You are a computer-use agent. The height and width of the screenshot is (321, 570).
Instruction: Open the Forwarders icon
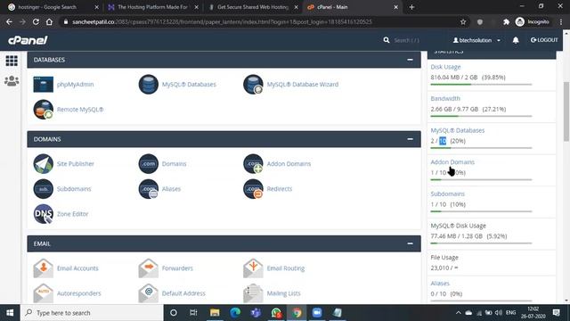(149, 268)
